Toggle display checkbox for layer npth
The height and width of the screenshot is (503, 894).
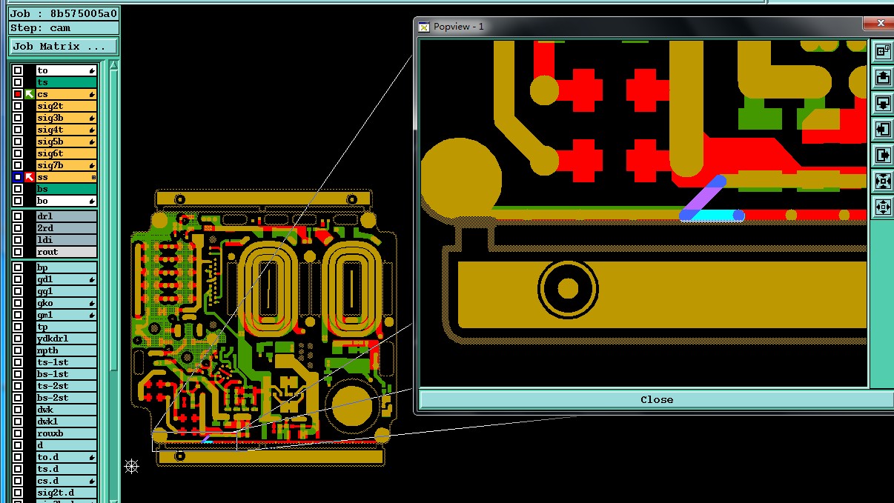click(18, 350)
